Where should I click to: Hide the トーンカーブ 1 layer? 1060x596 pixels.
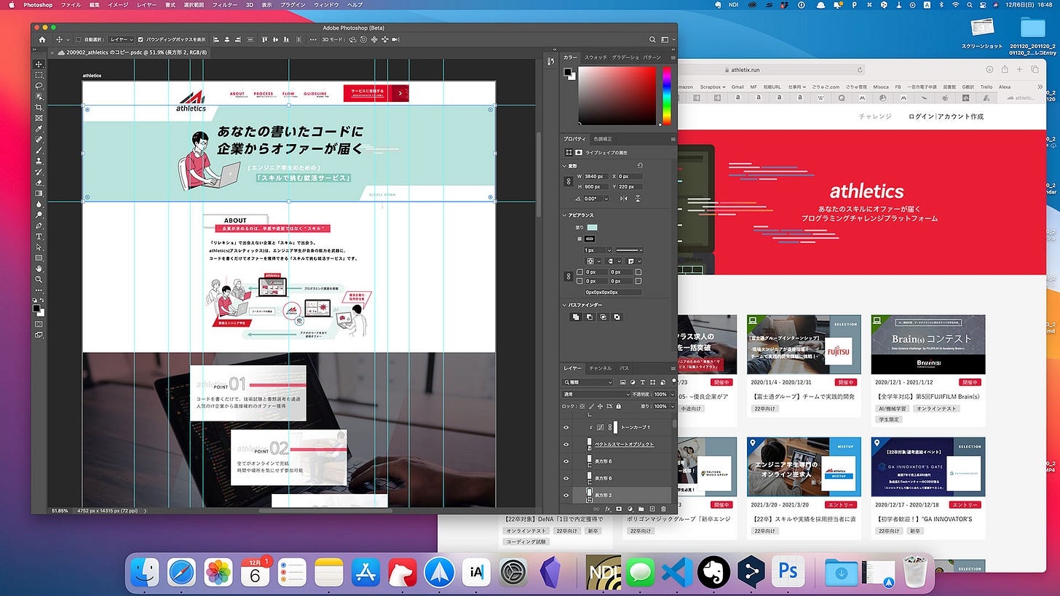[566, 427]
